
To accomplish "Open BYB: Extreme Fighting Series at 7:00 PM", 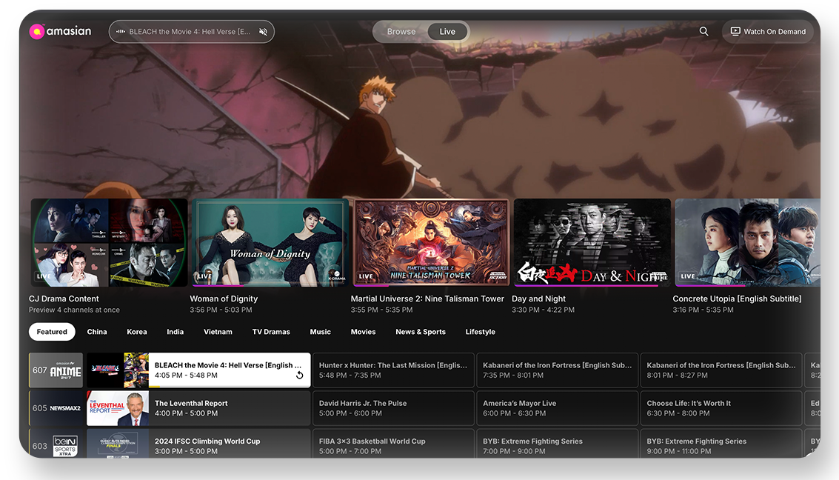I will click(558, 444).
